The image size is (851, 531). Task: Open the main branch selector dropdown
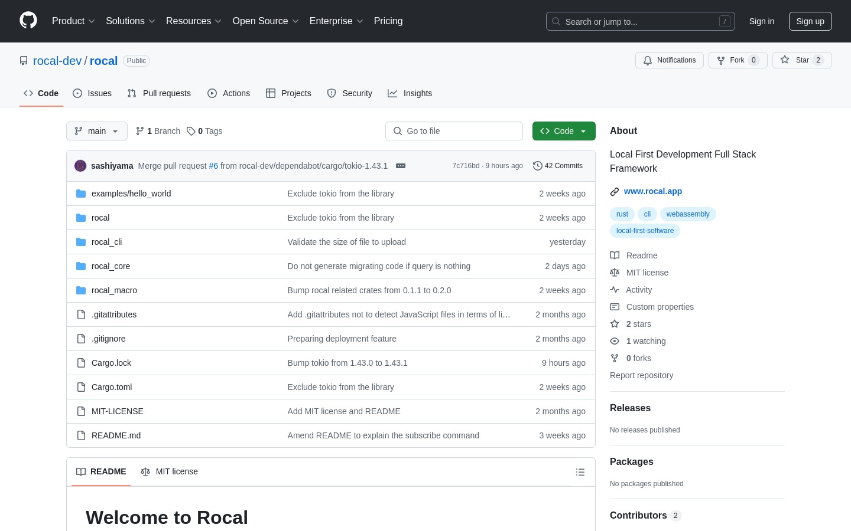[97, 131]
